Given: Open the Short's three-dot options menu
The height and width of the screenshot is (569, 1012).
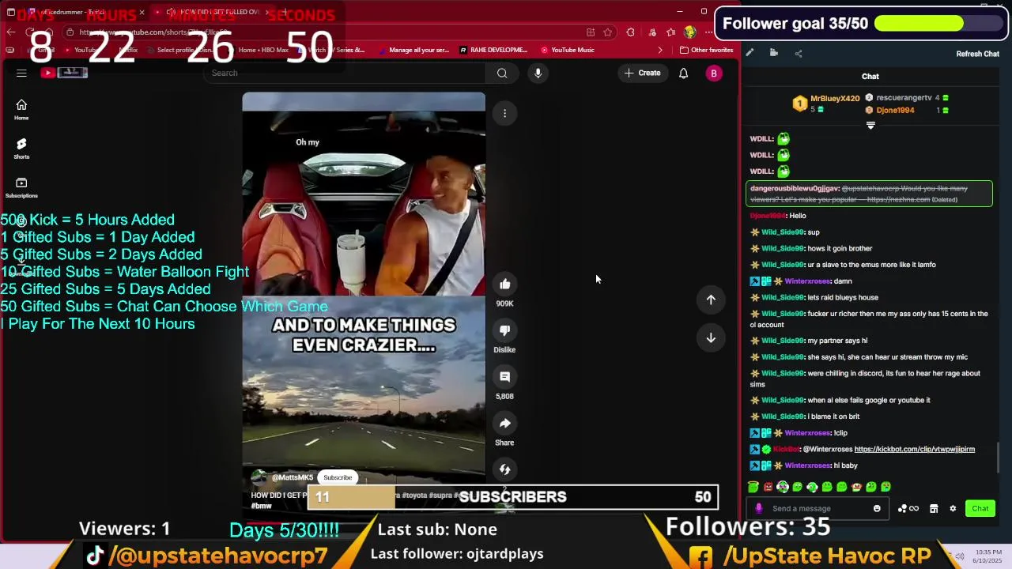Looking at the screenshot, I should [504, 113].
